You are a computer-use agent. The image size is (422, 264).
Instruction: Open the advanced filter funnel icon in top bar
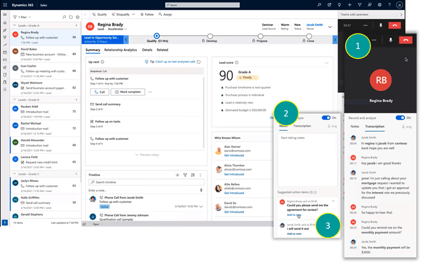pyautogui.click(x=360, y=5)
